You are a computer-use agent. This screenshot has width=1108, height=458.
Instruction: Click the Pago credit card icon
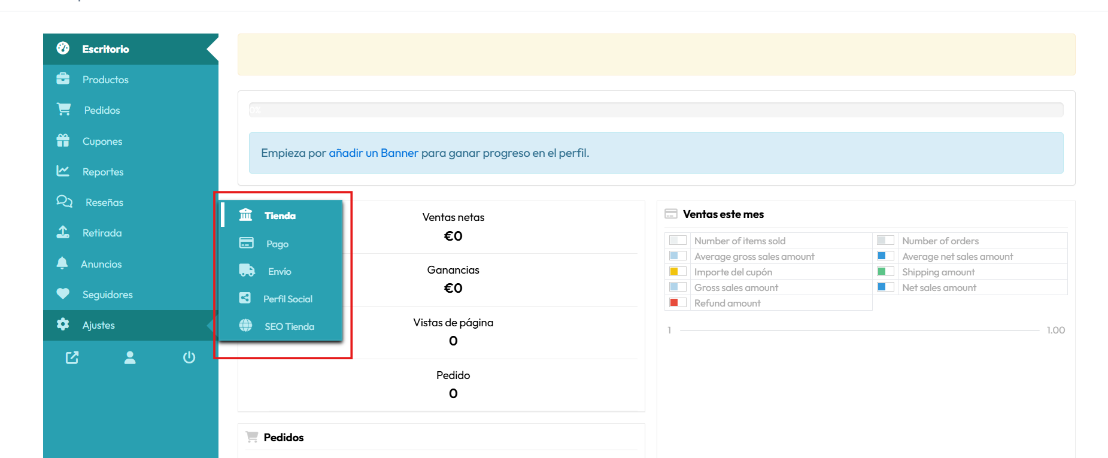(246, 243)
